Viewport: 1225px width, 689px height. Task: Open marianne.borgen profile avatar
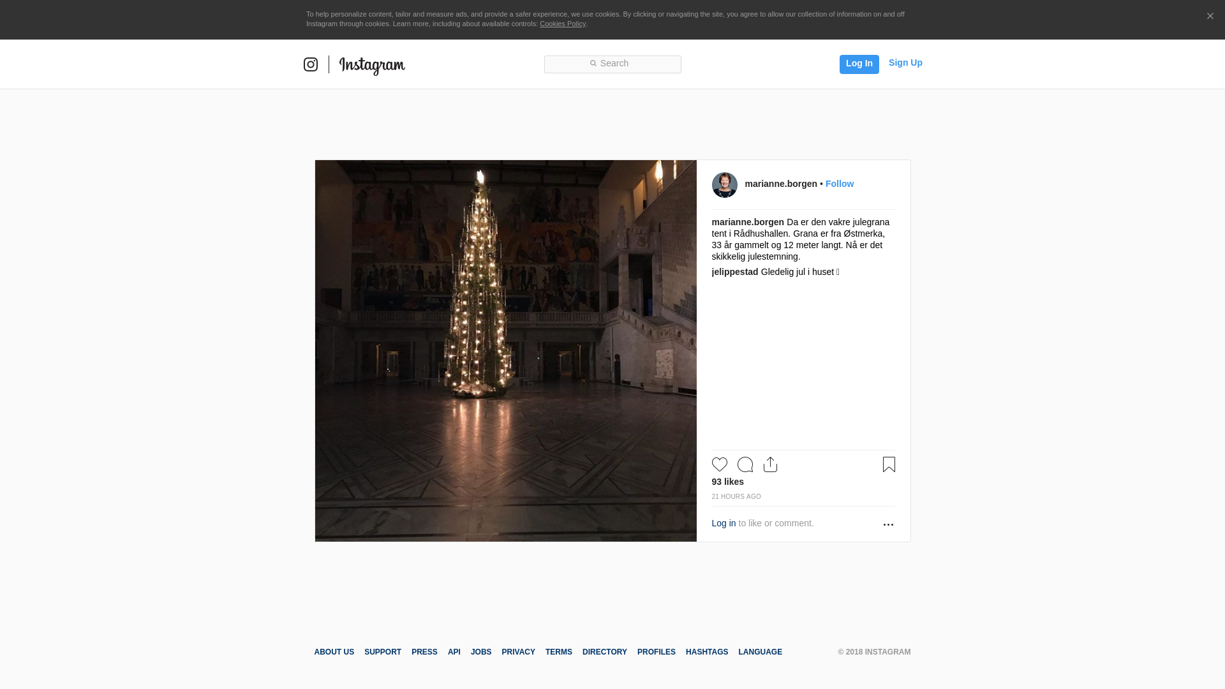tap(724, 185)
